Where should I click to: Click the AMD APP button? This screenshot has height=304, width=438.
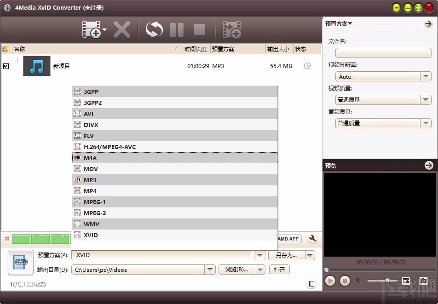[x=290, y=239]
